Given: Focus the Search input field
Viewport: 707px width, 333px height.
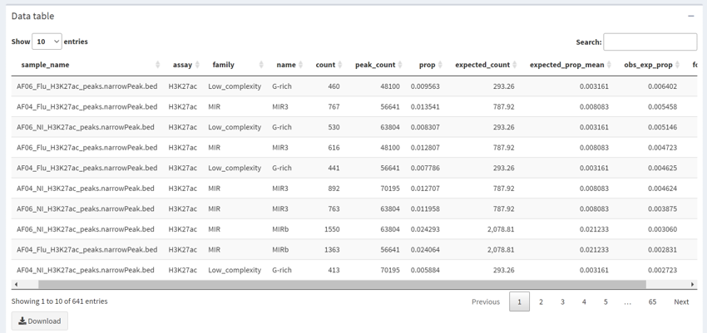Looking at the screenshot, I should tap(650, 42).
